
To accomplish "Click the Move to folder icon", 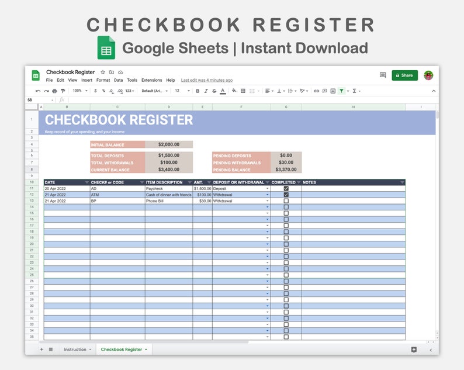I will (112, 72).
